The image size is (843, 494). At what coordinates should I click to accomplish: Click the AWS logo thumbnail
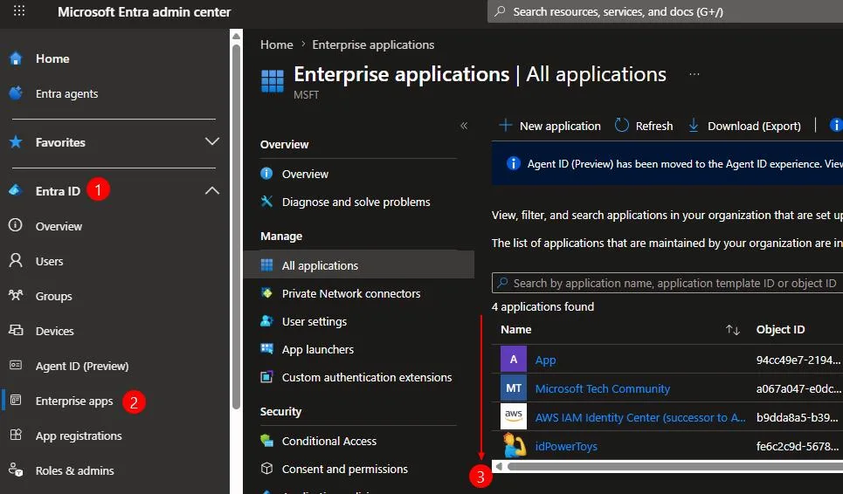pyautogui.click(x=514, y=416)
